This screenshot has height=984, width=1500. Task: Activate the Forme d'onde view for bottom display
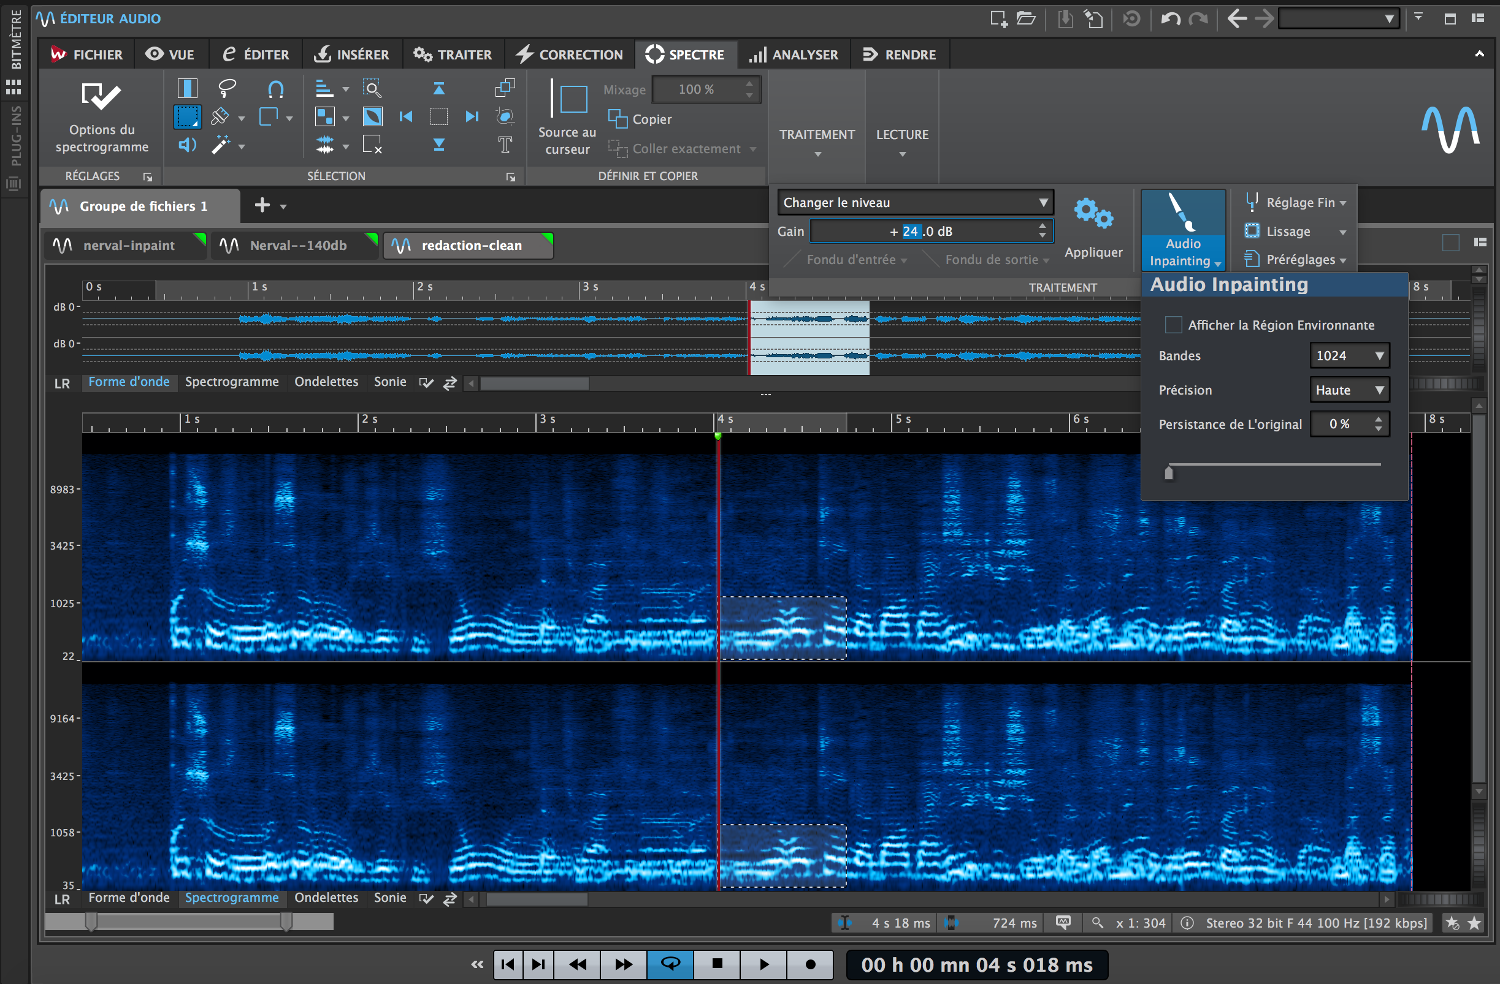pyautogui.click(x=129, y=898)
